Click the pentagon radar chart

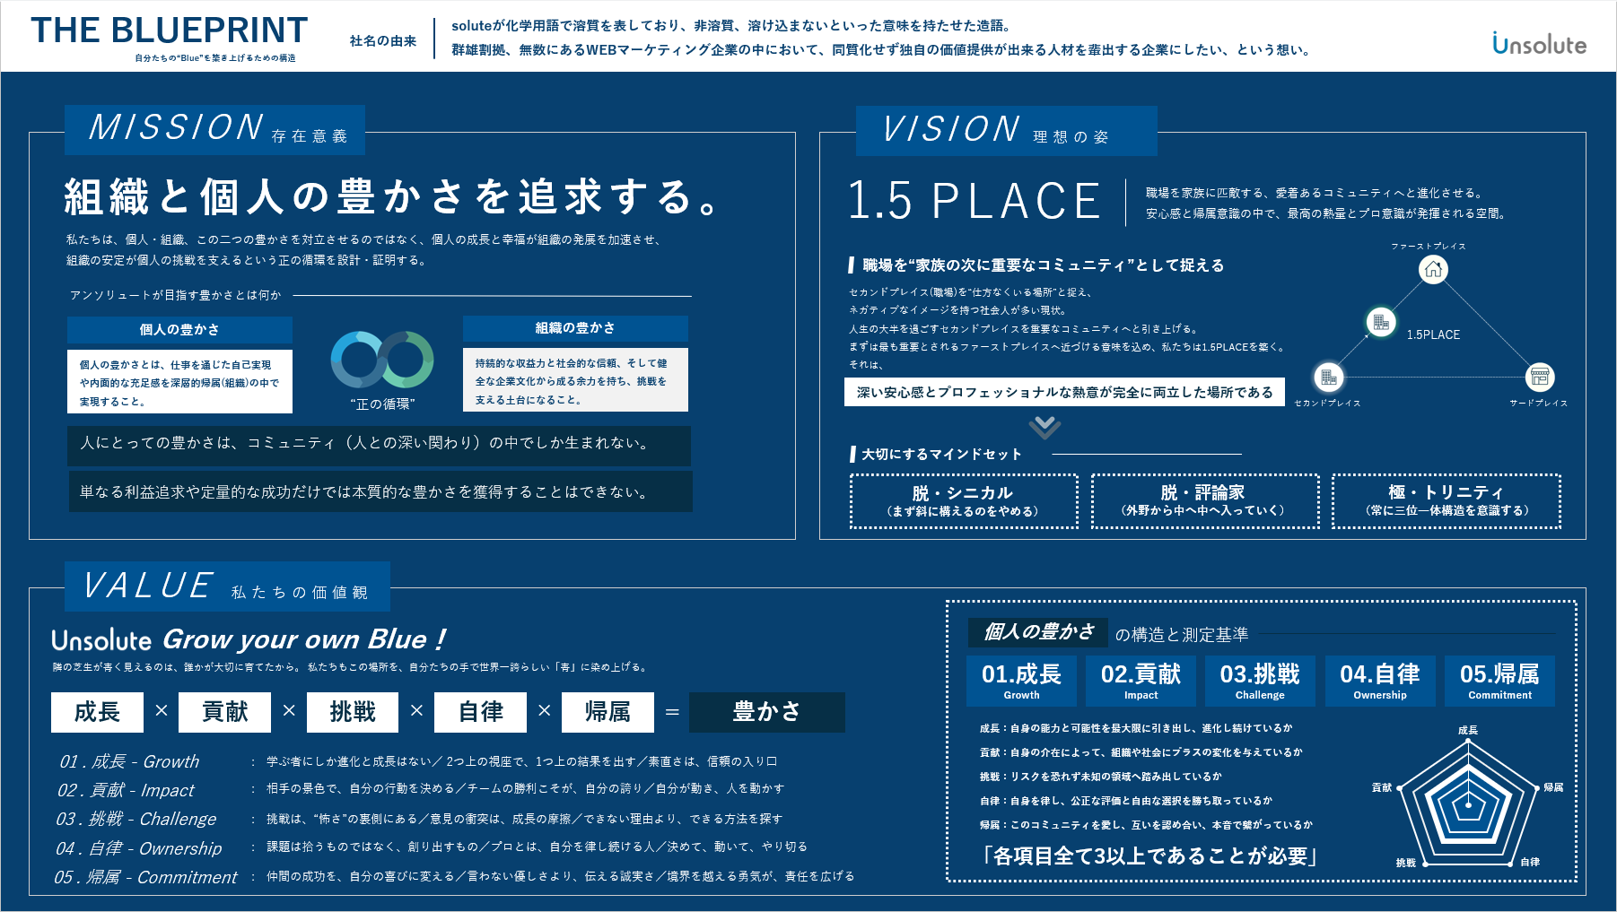(x=1468, y=803)
